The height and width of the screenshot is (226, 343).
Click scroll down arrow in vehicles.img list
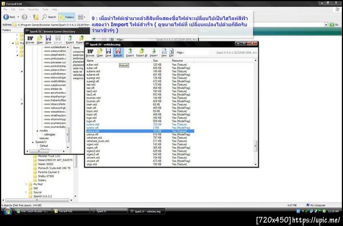point(256,164)
